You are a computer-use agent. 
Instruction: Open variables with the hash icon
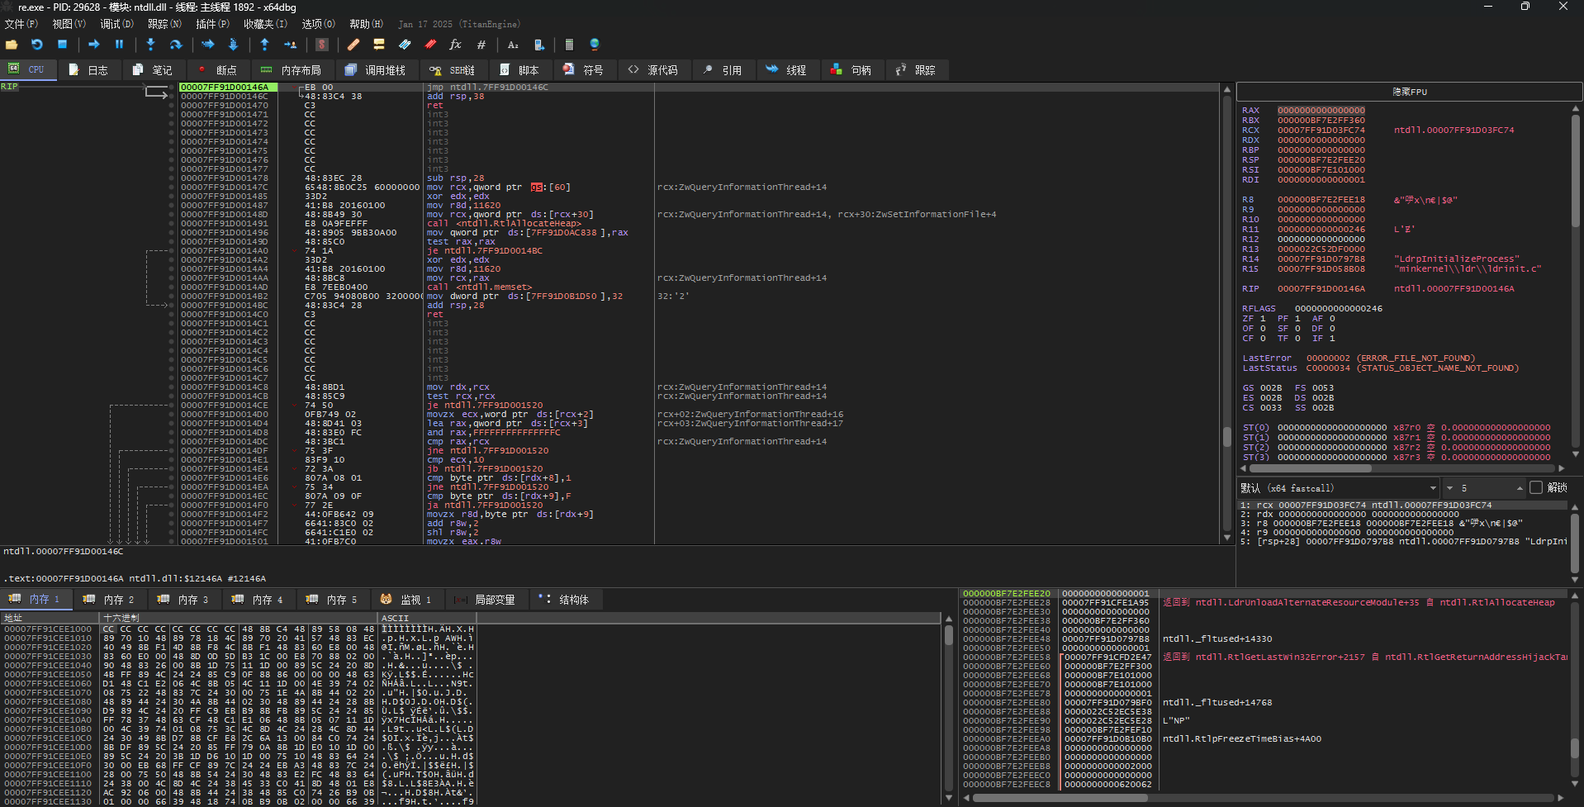click(x=481, y=45)
